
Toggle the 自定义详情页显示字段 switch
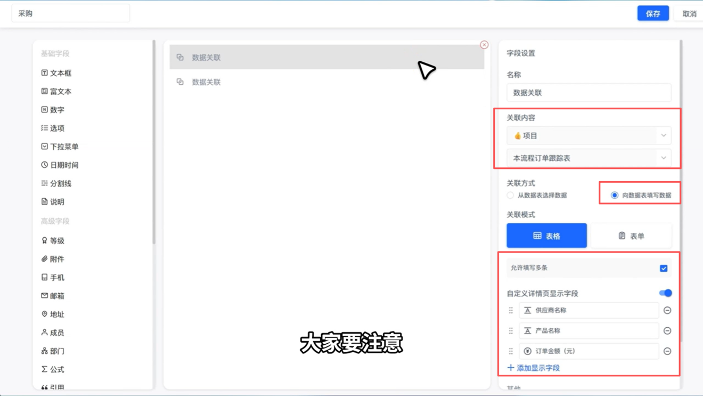pyautogui.click(x=665, y=293)
